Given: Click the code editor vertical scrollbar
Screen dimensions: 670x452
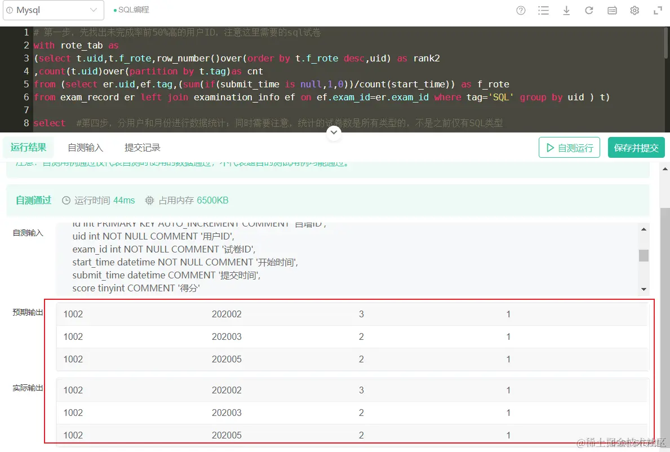Looking at the screenshot, I should coord(666,43).
